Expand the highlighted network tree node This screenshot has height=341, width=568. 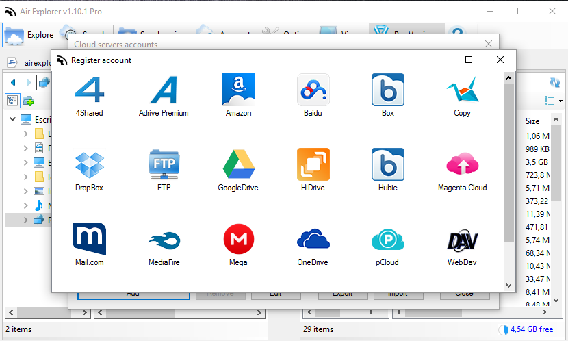[26, 220]
